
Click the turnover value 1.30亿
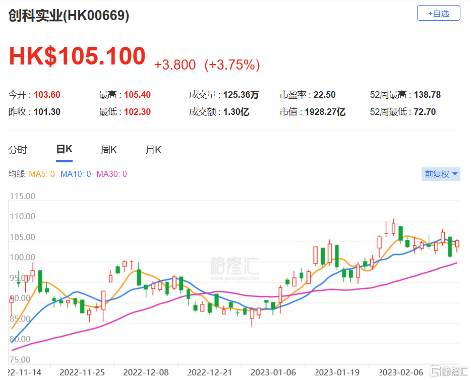[x=236, y=112]
